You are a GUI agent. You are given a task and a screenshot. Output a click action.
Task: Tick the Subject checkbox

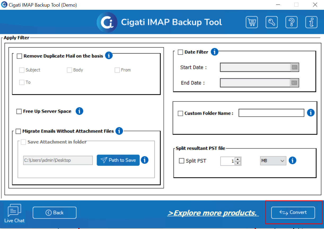tap(22, 70)
